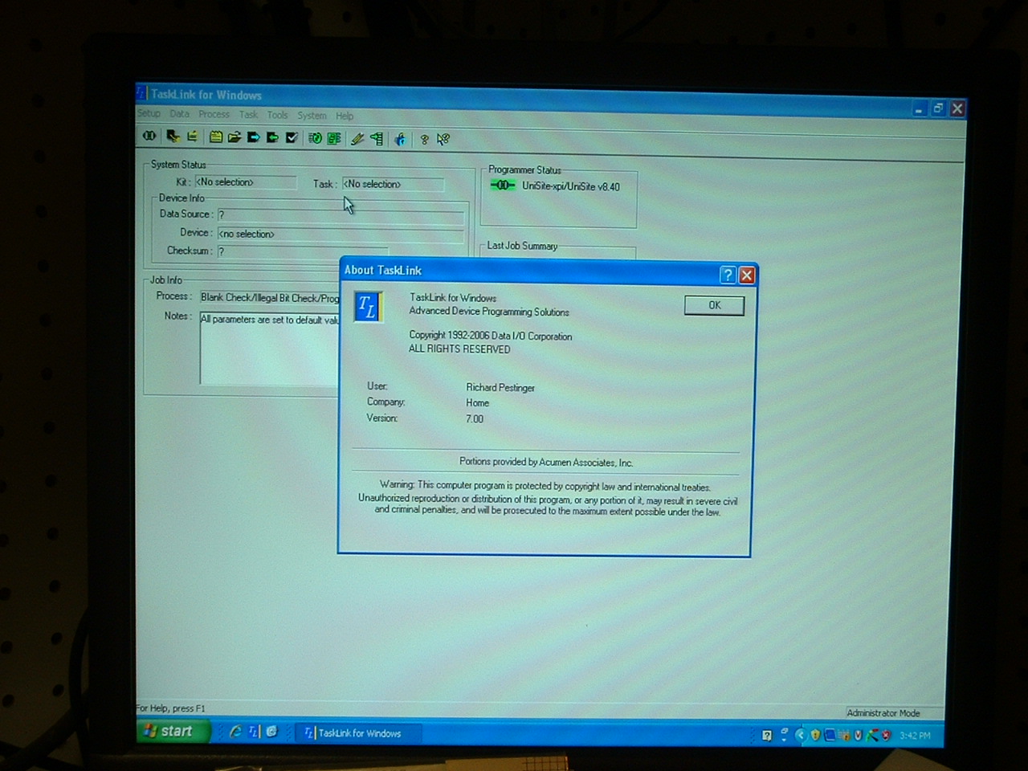Click the black checkmark toolbar icon
The width and height of the screenshot is (1028, 771).
click(292, 137)
